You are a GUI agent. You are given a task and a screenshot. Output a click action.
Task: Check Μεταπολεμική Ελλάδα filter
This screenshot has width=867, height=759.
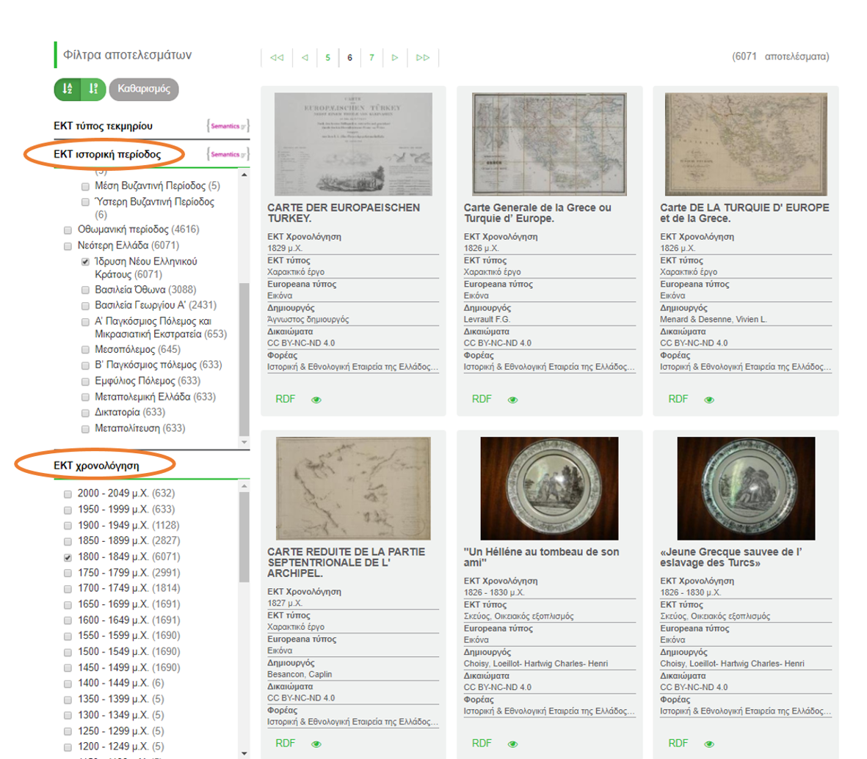pyautogui.click(x=85, y=397)
